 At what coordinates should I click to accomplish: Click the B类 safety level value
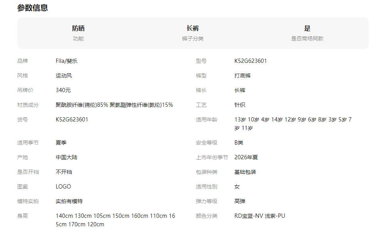pyautogui.click(x=239, y=143)
